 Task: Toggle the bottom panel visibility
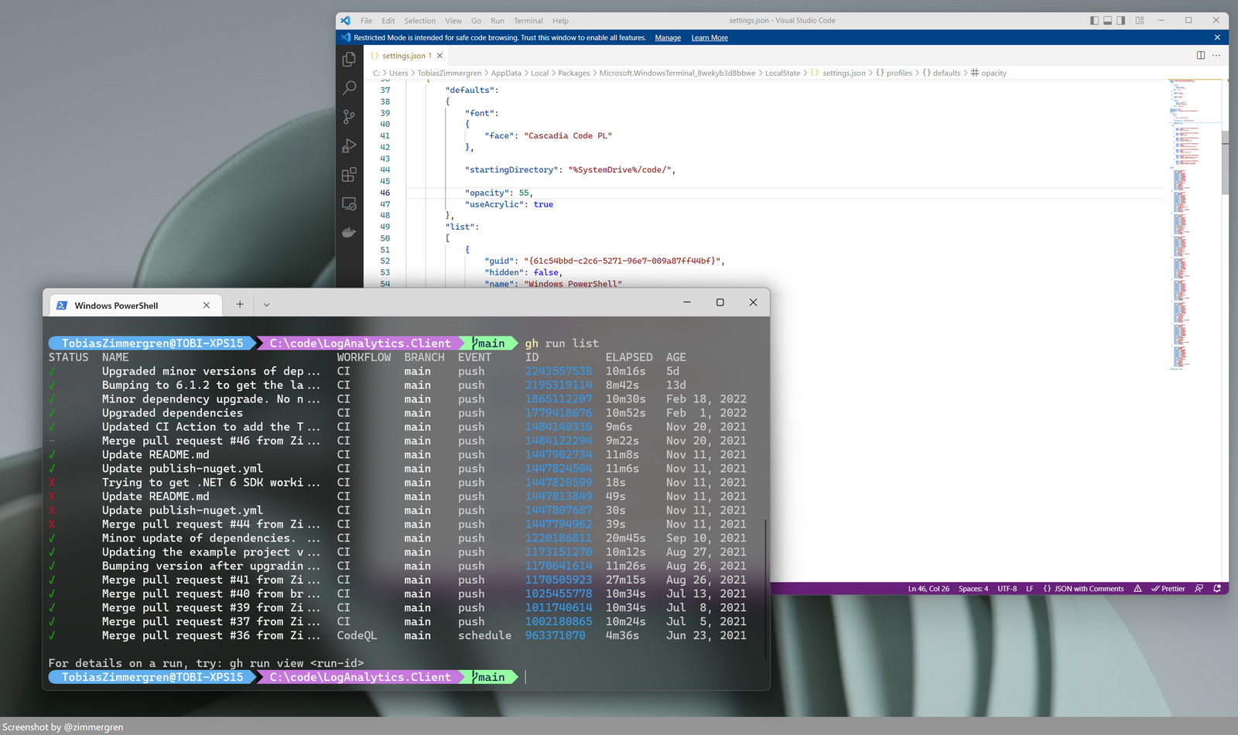pyautogui.click(x=1106, y=20)
